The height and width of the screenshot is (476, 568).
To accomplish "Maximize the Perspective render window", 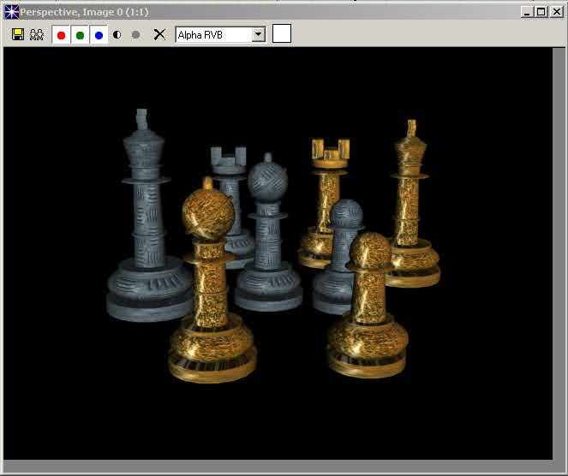I will pos(541,12).
